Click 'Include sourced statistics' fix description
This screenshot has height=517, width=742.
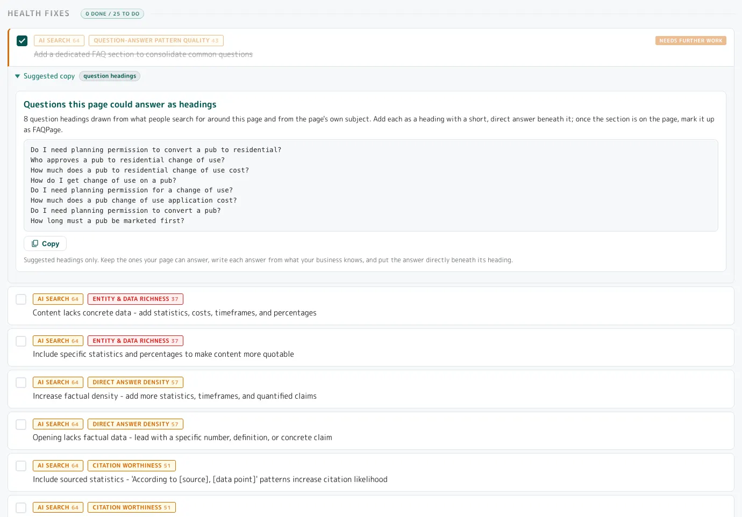pos(210,479)
